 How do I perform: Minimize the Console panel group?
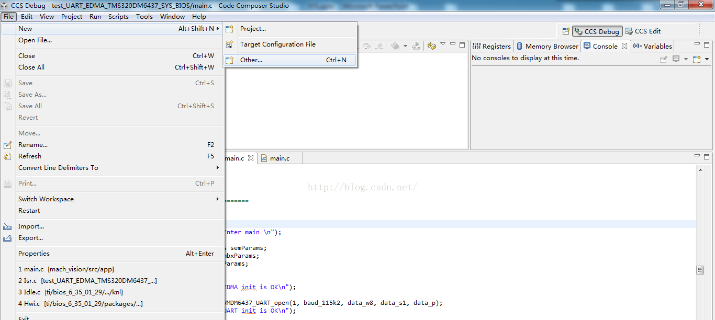tap(698, 44)
